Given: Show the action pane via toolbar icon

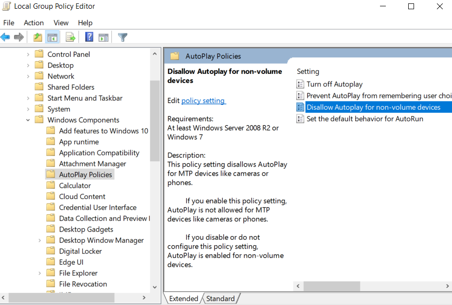Looking at the screenshot, I should pos(103,37).
